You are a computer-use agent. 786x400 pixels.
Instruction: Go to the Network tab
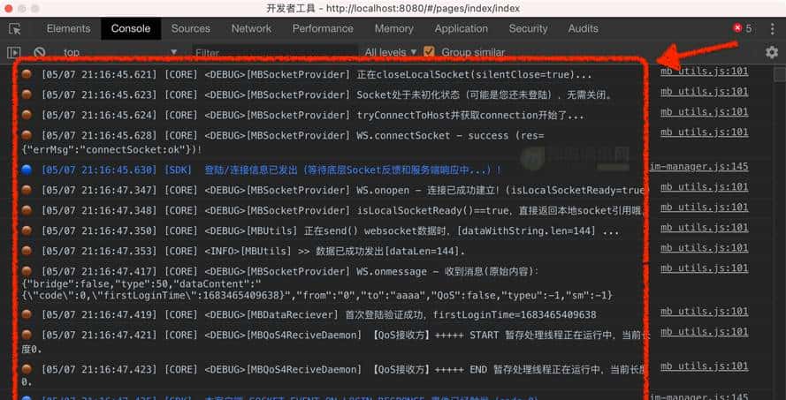pyautogui.click(x=251, y=28)
